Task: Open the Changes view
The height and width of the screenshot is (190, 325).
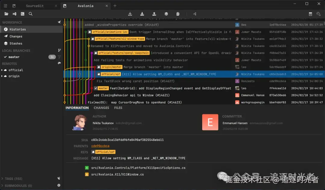Action: click(32, 36)
